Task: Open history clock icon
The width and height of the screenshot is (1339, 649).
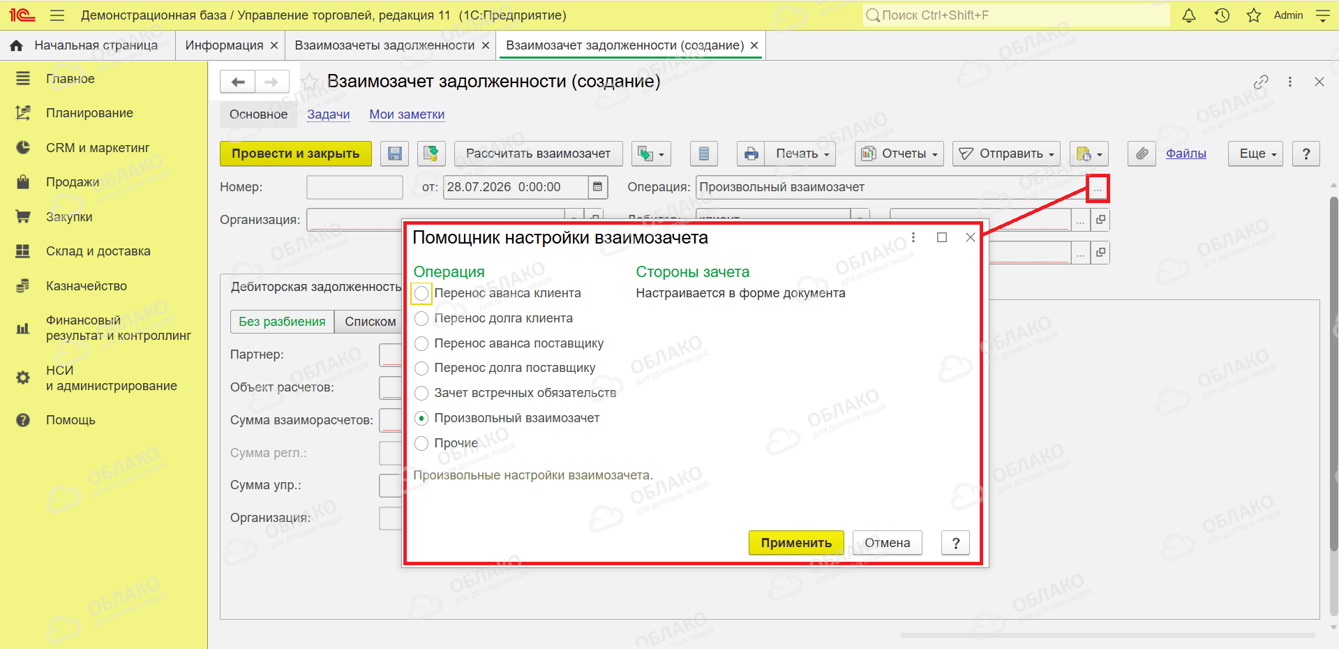Action: [1222, 15]
